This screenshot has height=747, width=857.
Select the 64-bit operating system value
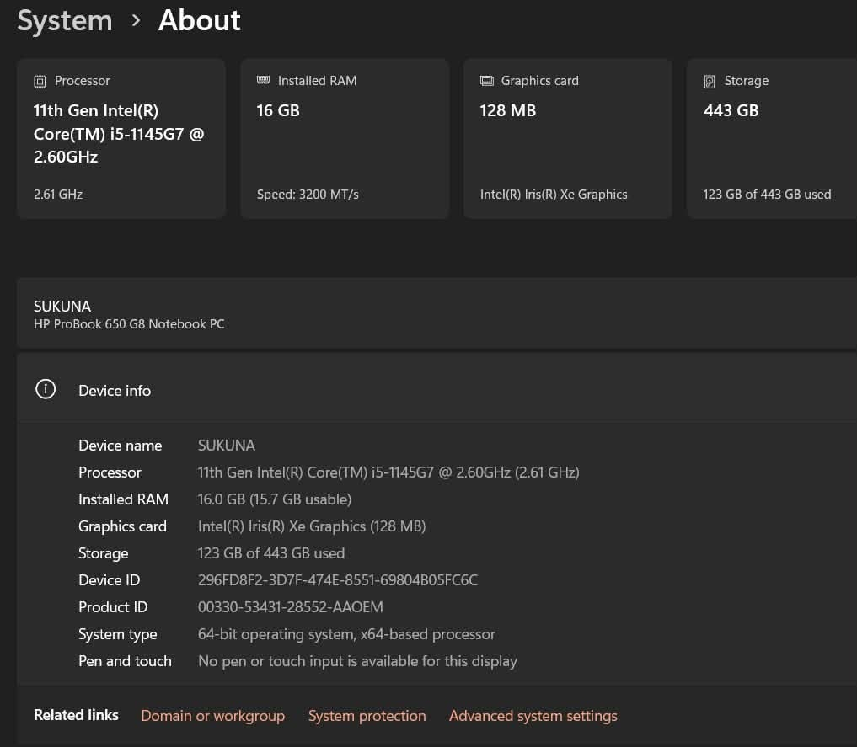click(346, 634)
